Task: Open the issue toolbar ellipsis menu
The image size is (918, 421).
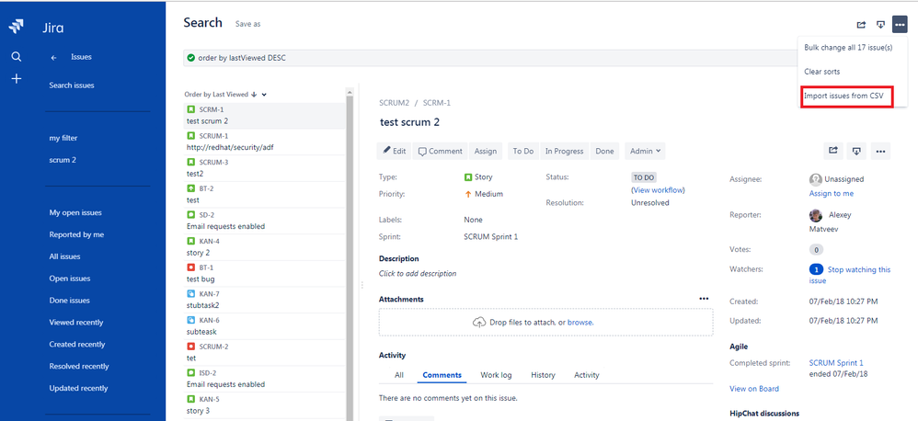Action: click(x=880, y=151)
